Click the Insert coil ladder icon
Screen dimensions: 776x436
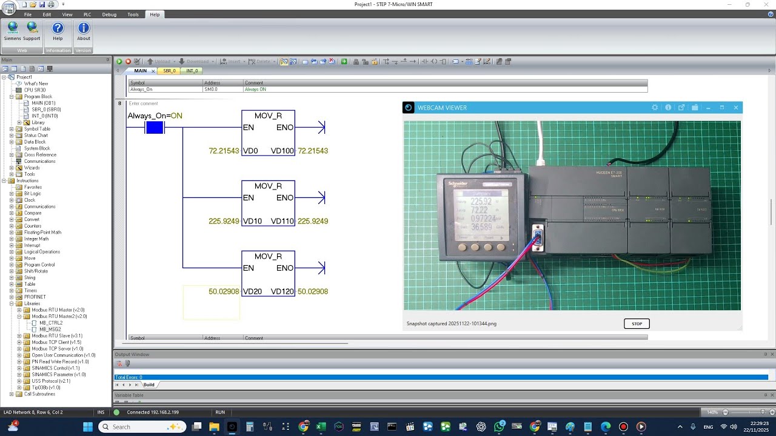[x=433, y=61]
